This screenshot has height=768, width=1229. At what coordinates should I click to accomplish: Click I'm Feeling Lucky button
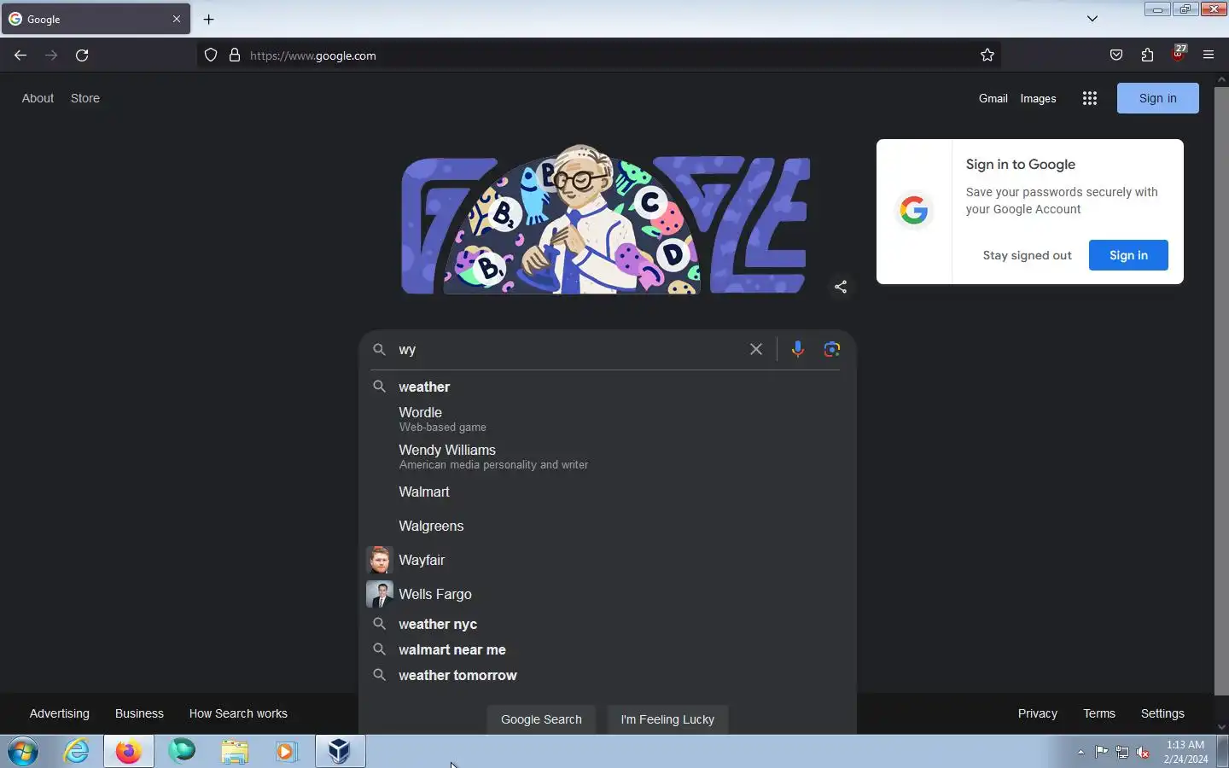(x=667, y=719)
